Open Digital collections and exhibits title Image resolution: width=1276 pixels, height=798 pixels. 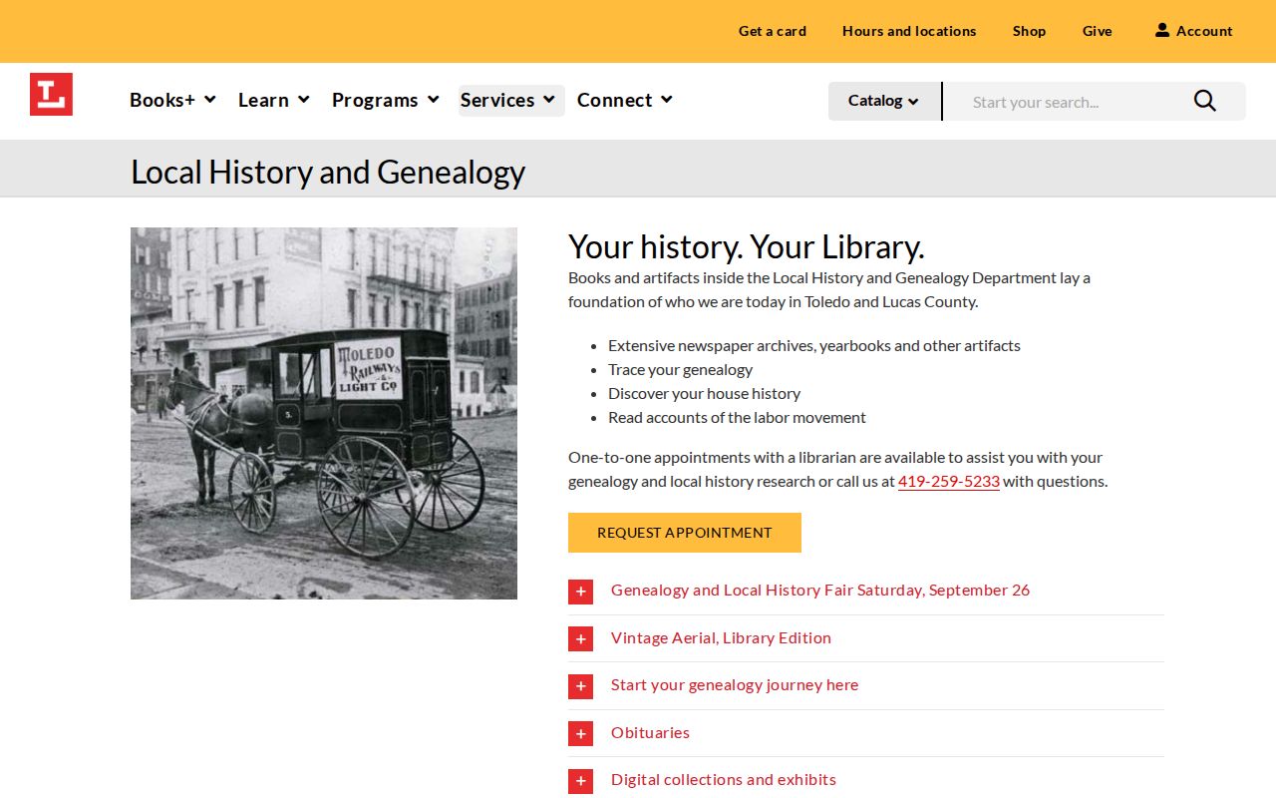[x=724, y=779]
